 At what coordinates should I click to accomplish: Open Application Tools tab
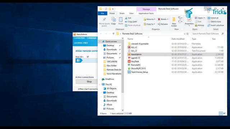[146, 13]
